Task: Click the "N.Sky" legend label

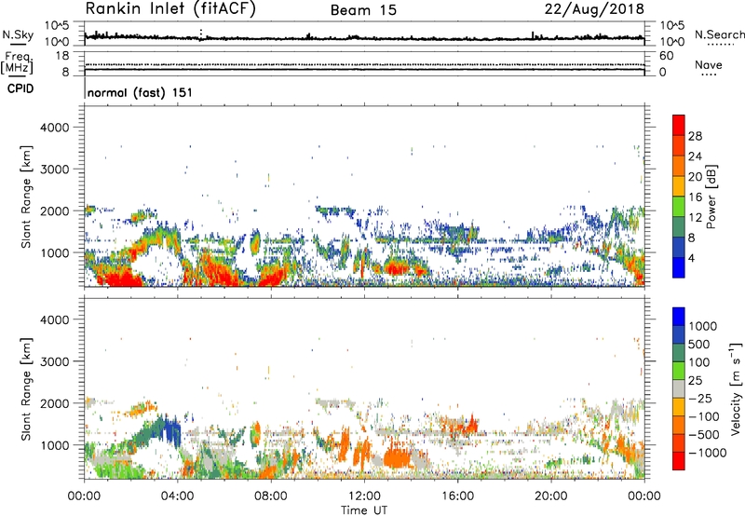Action: [18, 34]
